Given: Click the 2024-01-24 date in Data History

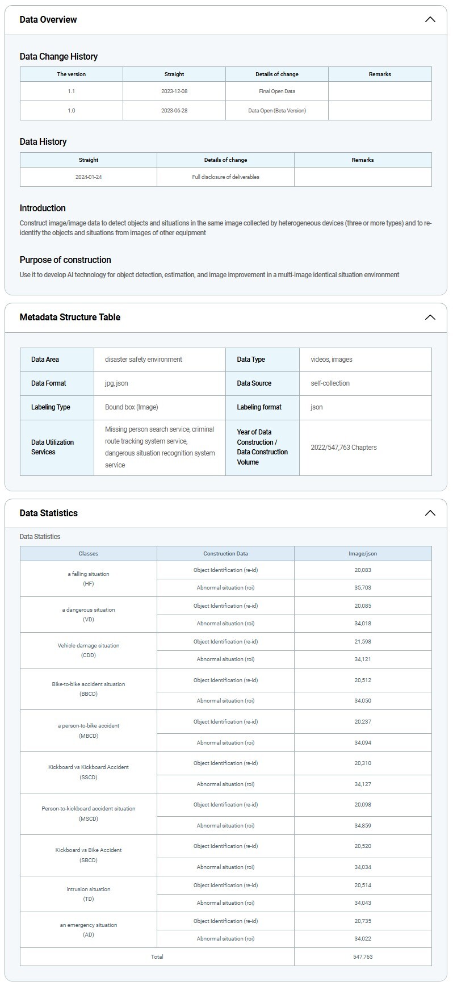Looking at the screenshot, I should pyautogui.click(x=89, y=177).
